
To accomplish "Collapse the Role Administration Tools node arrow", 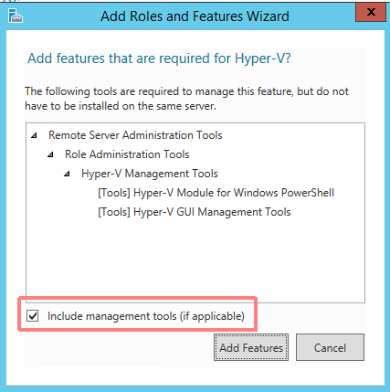I will tap(50, 154).
